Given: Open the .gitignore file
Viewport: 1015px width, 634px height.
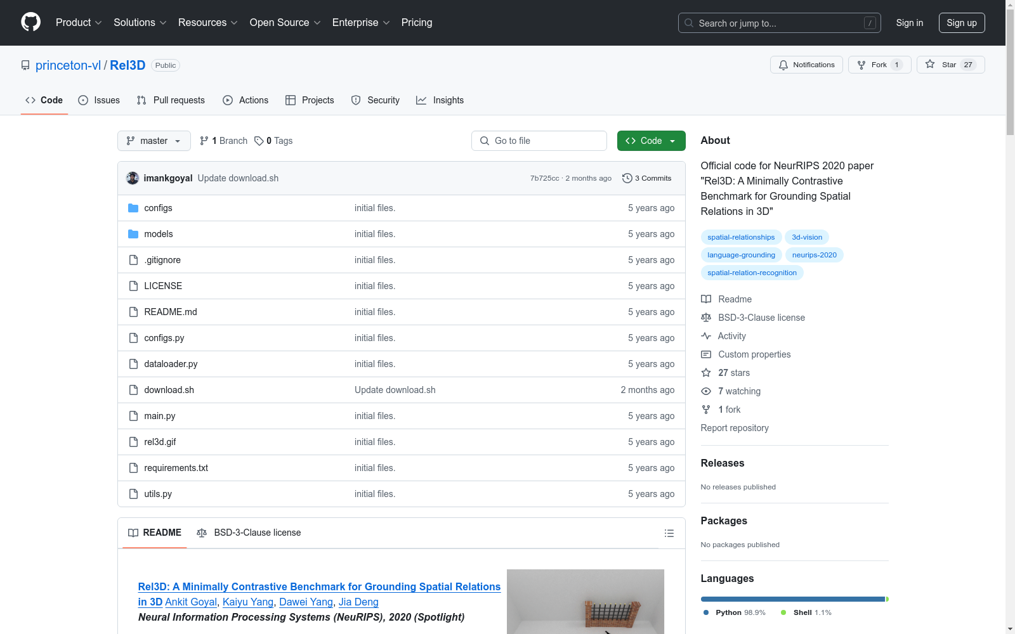Looking at the screenshot, I should tap(162, 260).
